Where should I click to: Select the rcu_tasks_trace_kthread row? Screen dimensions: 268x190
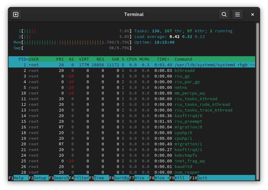click(132, 110)
